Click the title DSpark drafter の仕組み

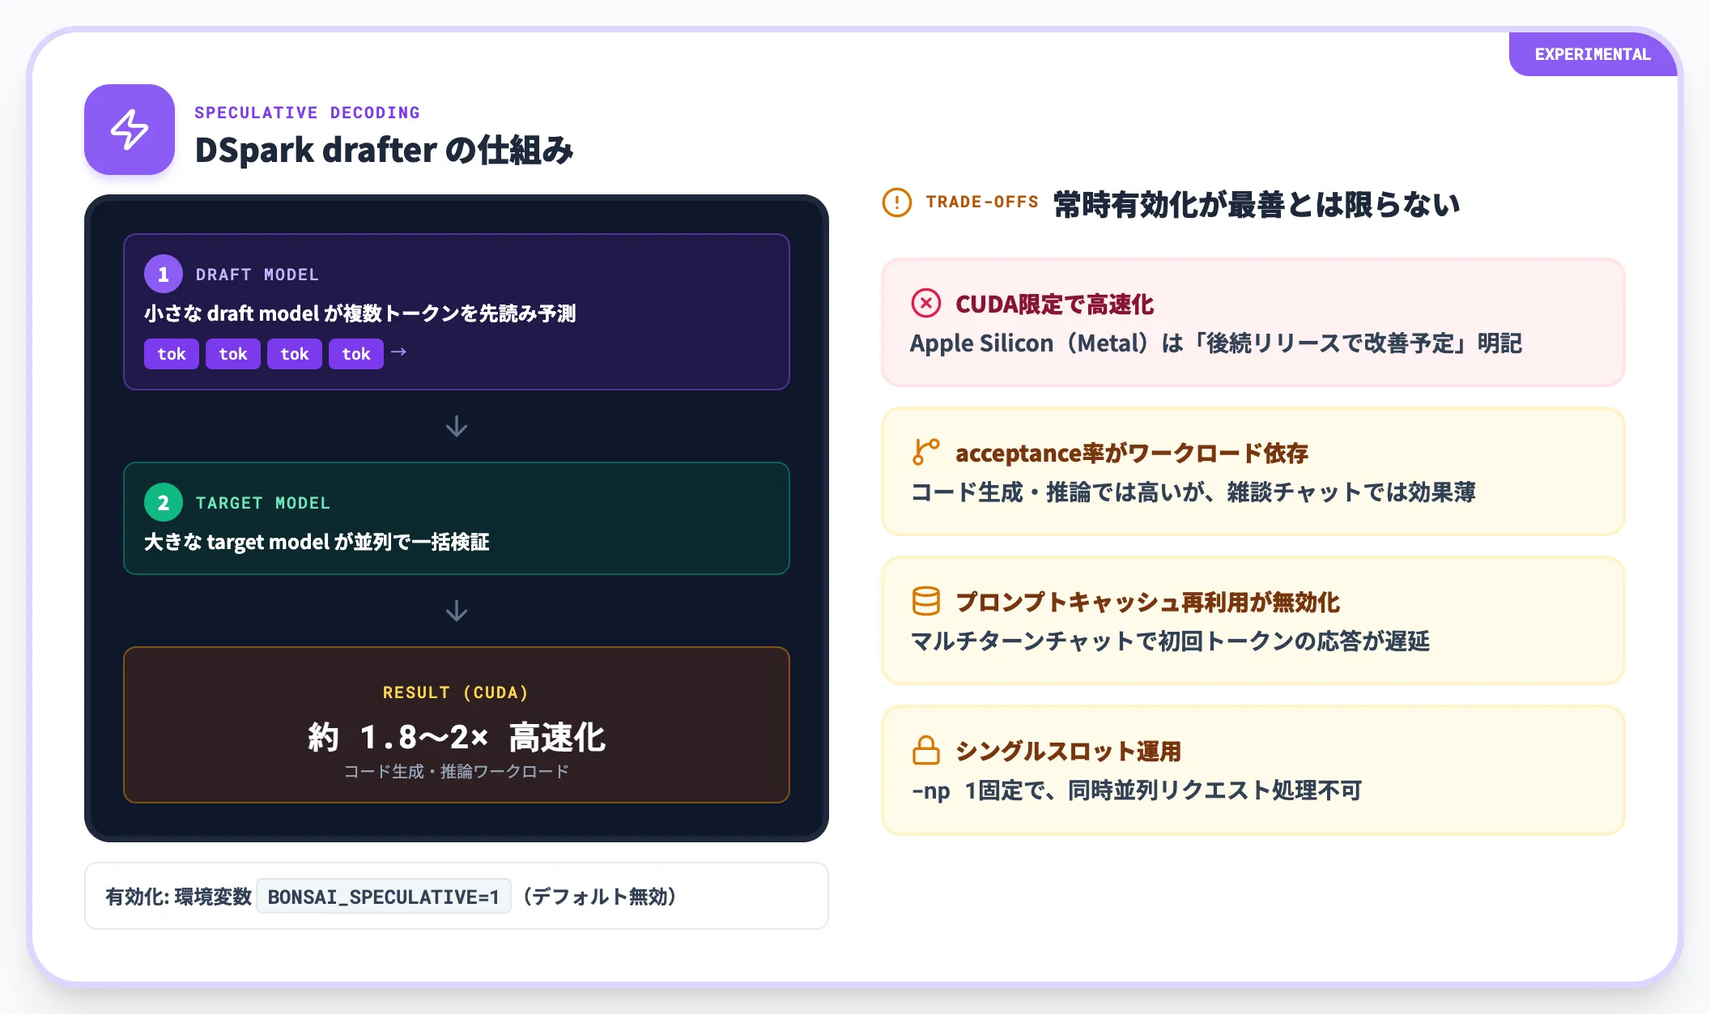384,151
